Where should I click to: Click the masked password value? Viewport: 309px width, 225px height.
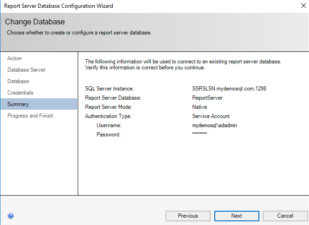200,134
